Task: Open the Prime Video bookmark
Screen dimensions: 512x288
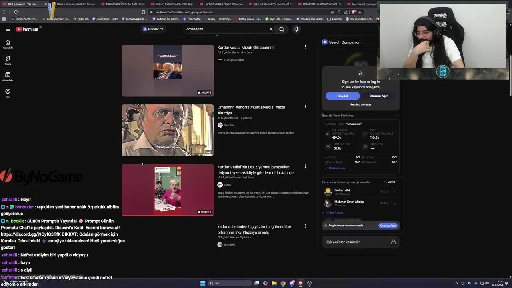Action: 192,19
